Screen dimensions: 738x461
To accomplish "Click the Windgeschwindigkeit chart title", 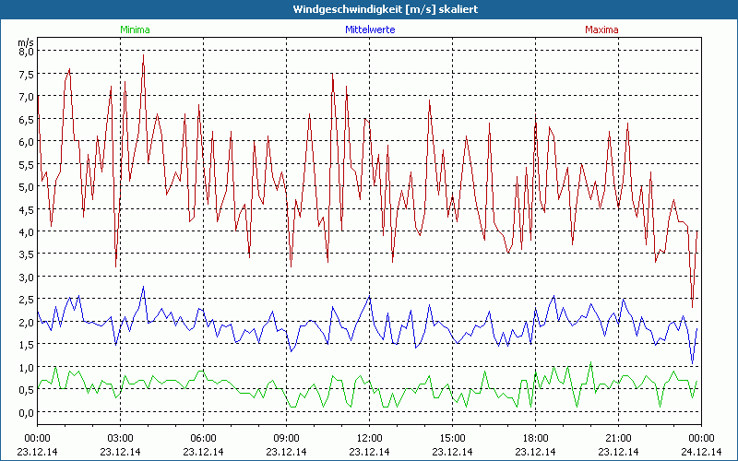I will point(369,8).
